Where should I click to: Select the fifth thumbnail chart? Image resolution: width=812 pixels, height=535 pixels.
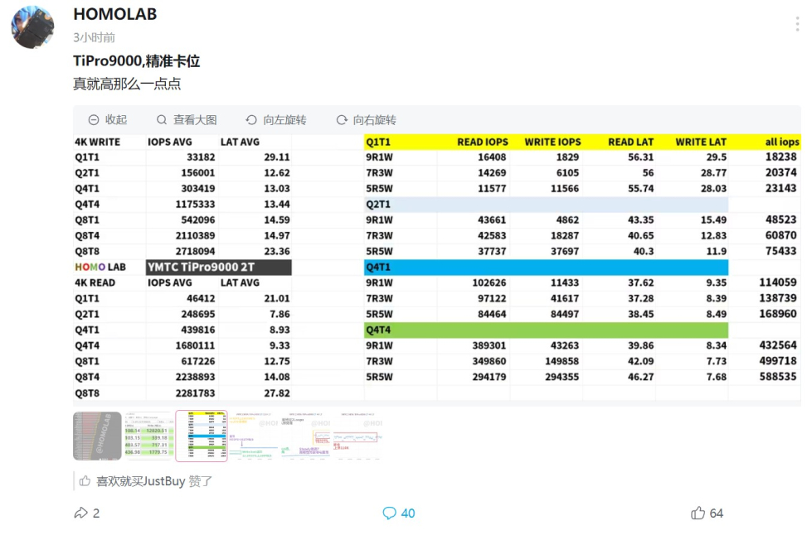(304, 436)
